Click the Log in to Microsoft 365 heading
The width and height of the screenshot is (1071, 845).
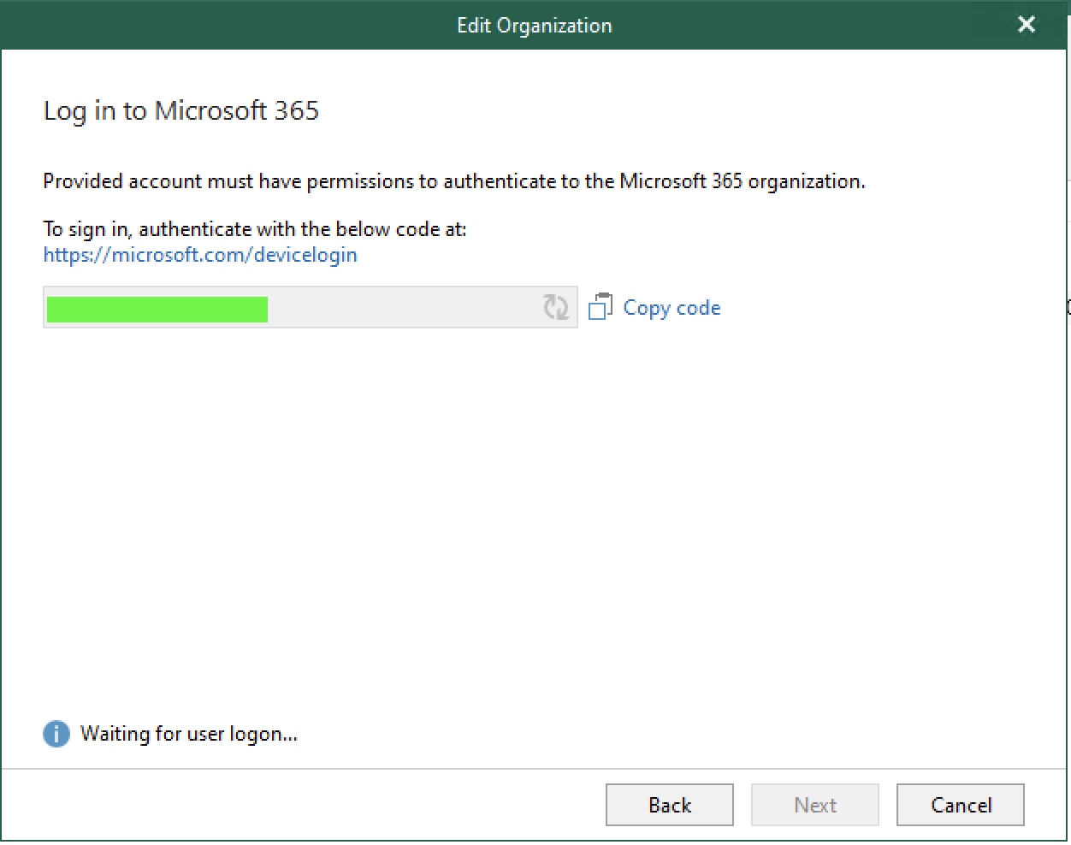click(x=181, y=111)
